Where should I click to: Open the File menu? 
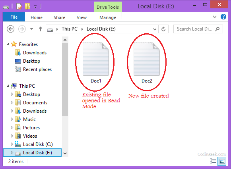tap(14, 17)
